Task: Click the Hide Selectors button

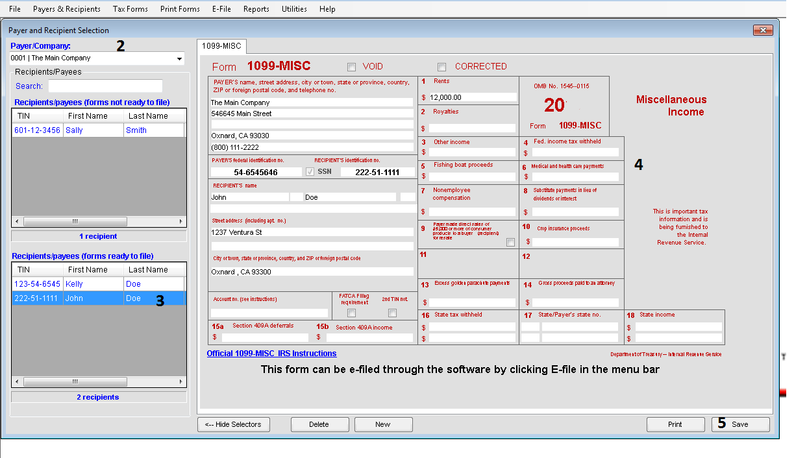Action: (x=234, y=424)
